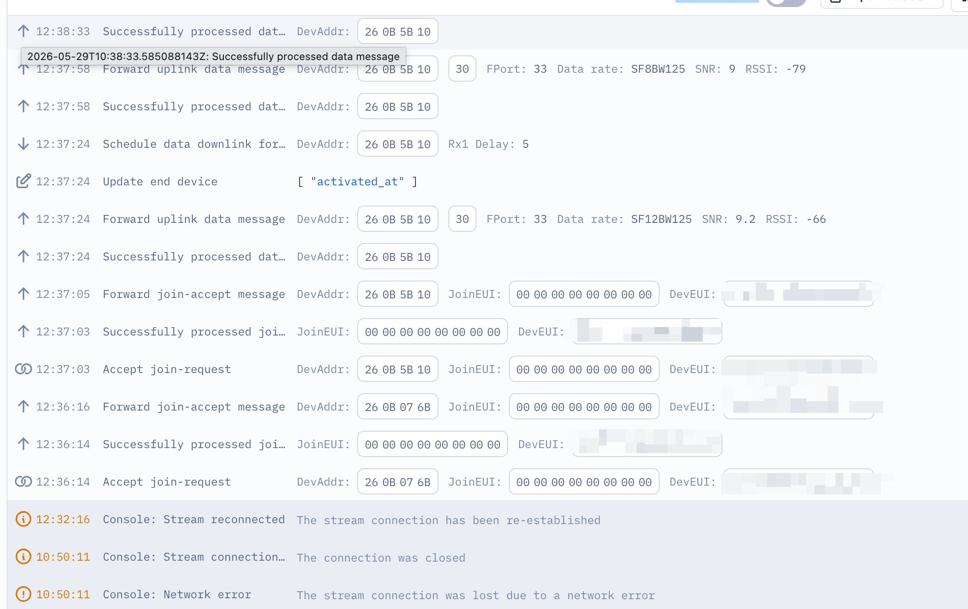Click RSSI: -79 value
Viewport: 968px width, 609px height.
796,69
